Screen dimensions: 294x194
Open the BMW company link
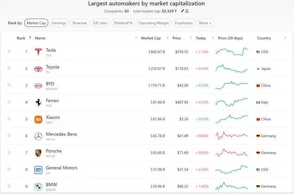51,185
